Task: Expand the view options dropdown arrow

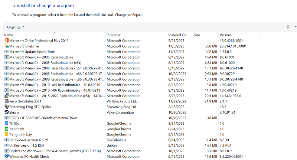Action: 296,27
